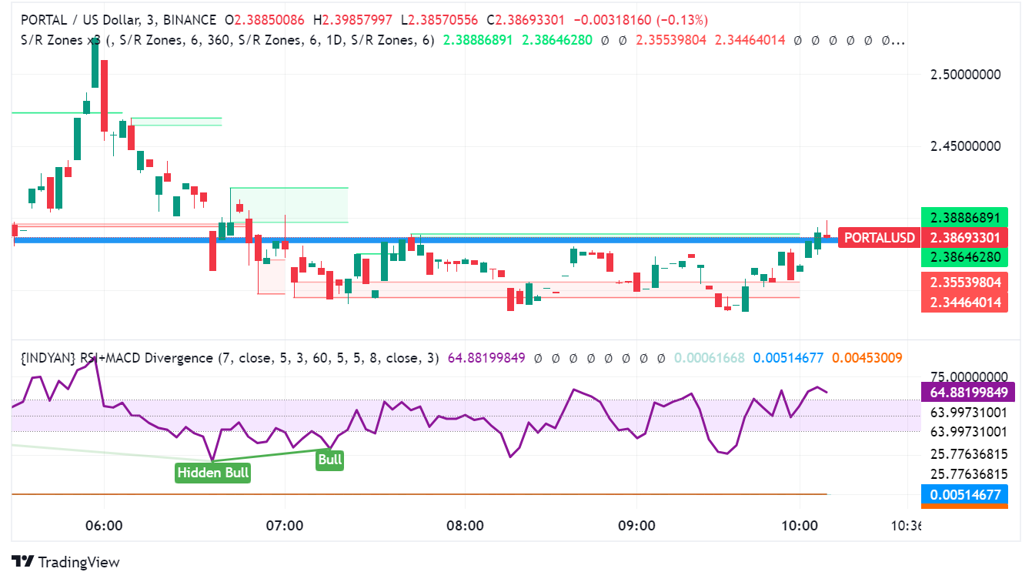Click the Bull divergence label

329,460
